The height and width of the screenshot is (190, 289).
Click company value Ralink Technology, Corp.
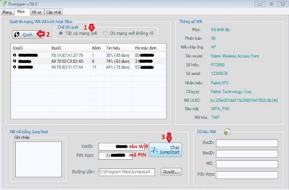point(232,92)
